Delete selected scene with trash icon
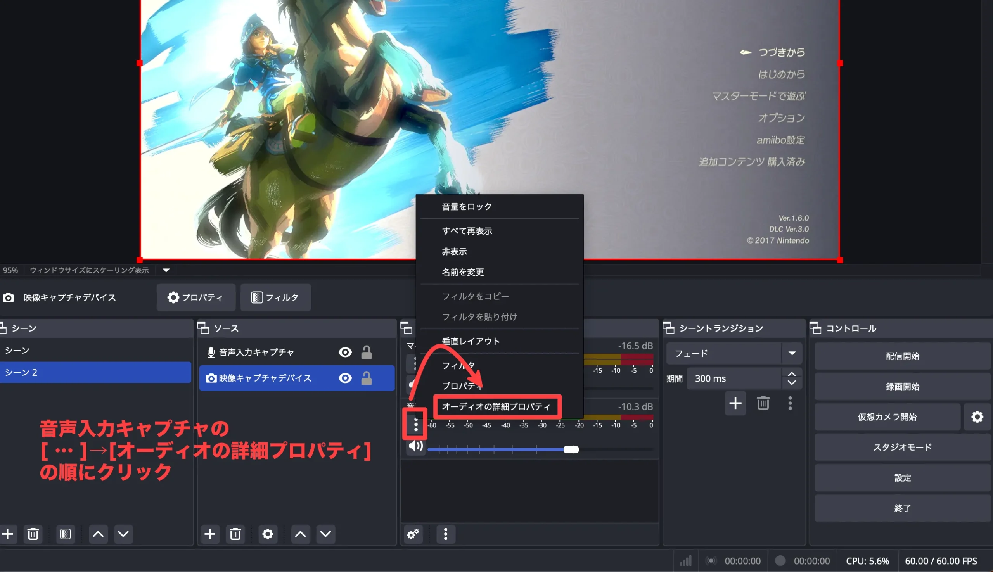Image resolution: width=993 pixels, height=572 pixels. 33,534
